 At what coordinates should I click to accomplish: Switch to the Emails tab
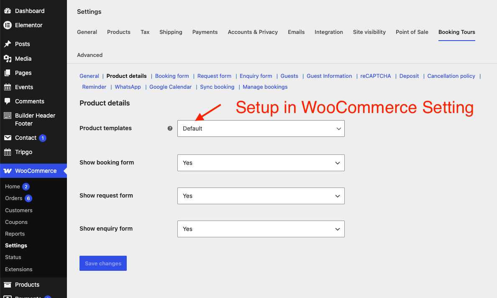point(296,32)
